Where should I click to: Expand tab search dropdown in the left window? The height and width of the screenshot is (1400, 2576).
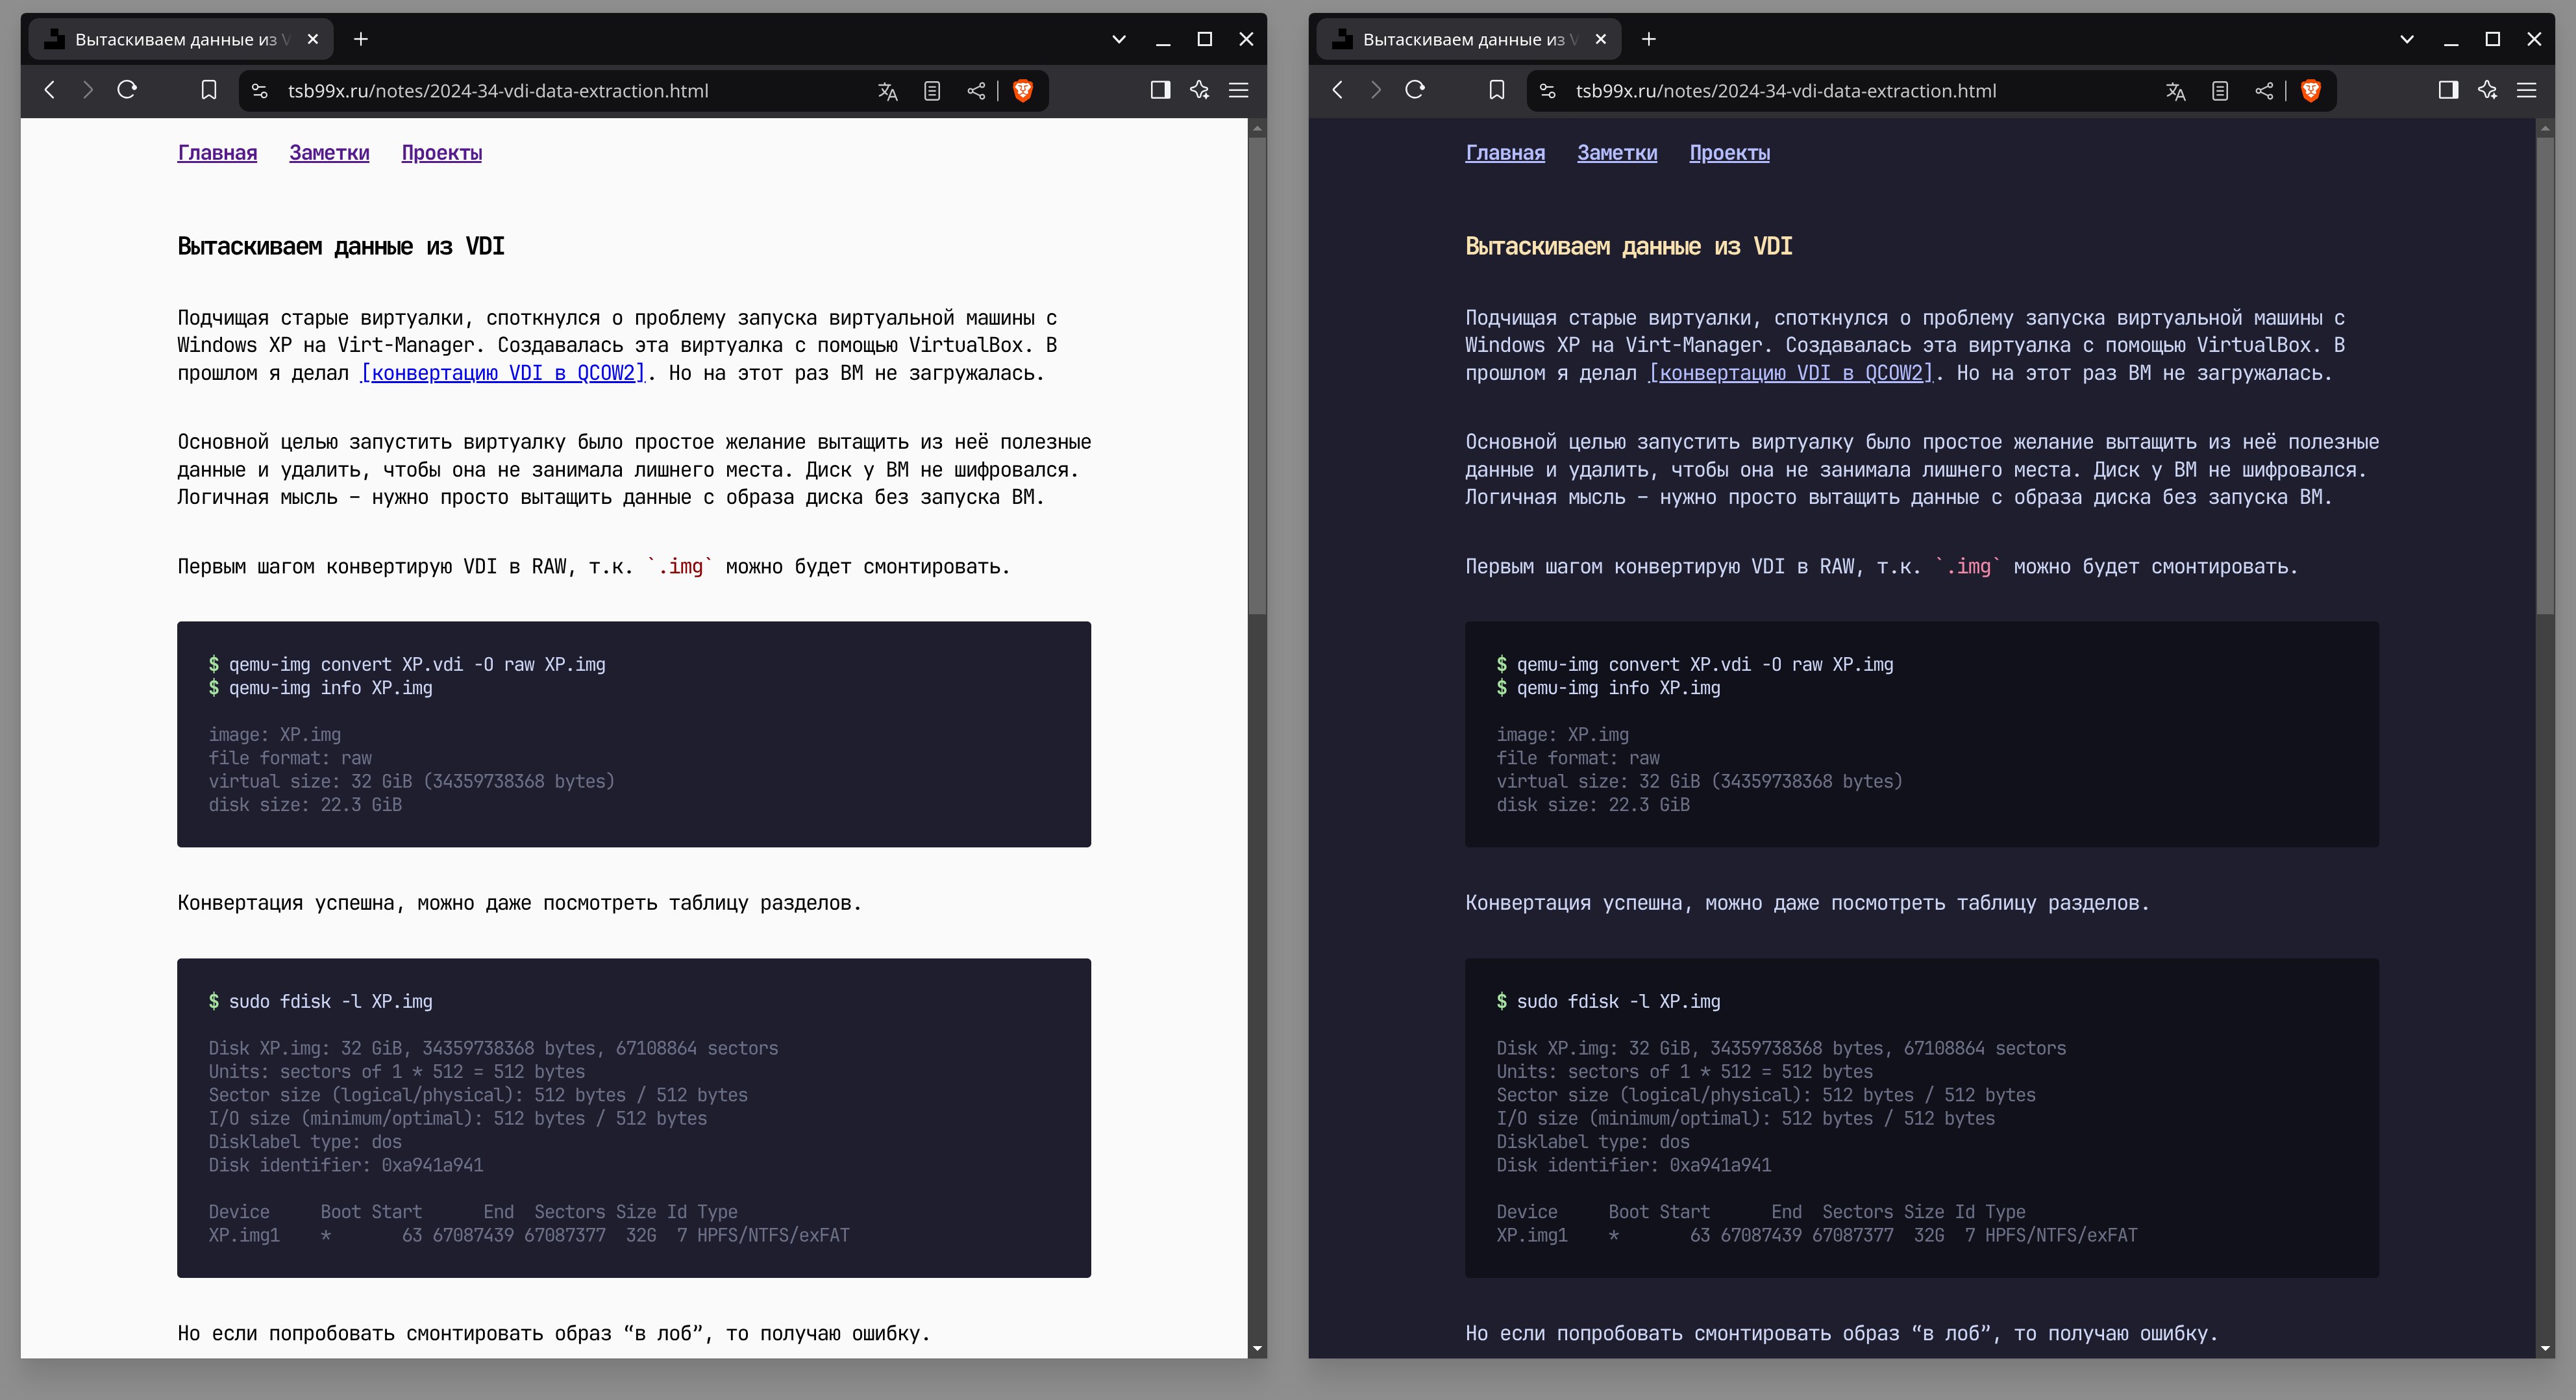(1119, 39)
